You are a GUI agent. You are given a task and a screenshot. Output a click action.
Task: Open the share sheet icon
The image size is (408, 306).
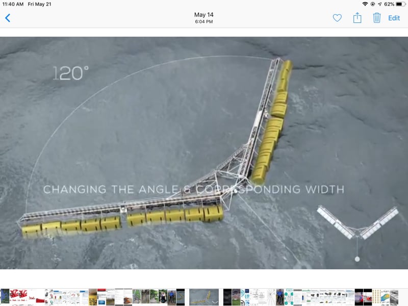point(358,18)
